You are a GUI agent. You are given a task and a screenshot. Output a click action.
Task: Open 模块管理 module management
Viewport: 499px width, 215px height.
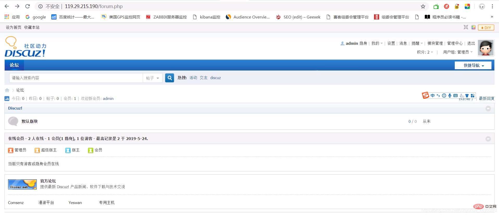[x=435, y=43]
